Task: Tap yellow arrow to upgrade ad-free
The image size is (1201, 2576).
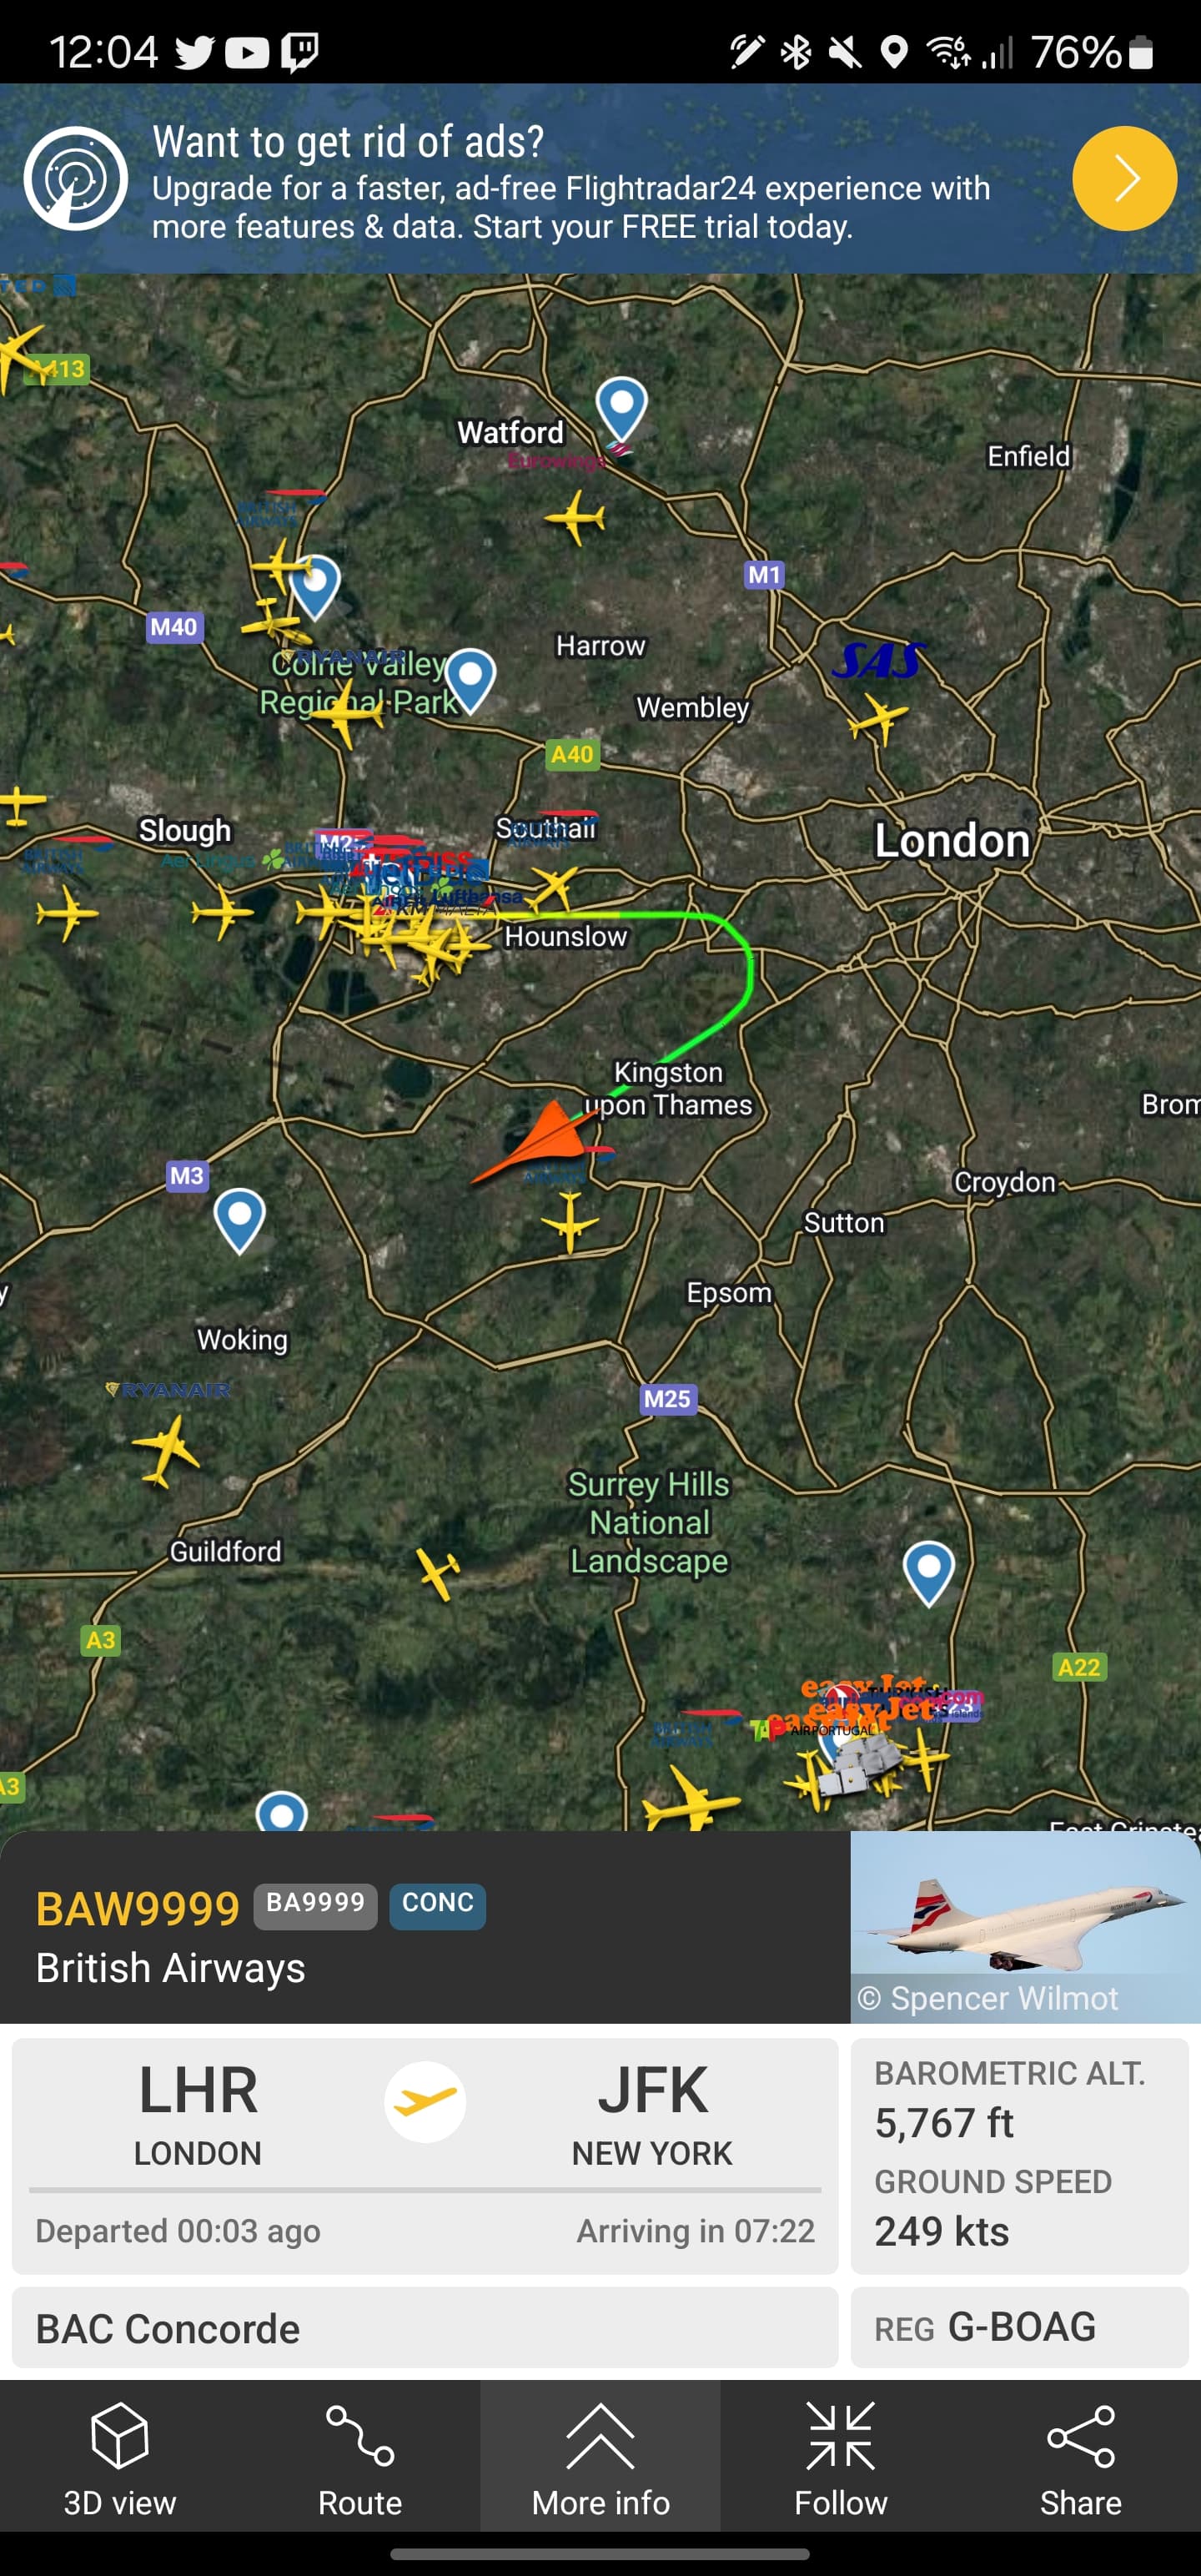Action: pyautogui.click(x=1124, y=179)
